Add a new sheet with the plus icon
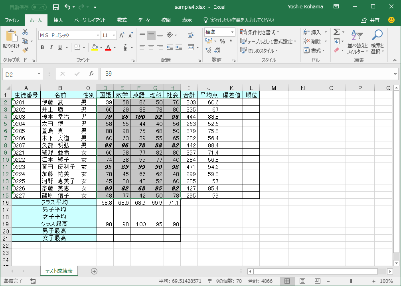This screenshot has width=401, height=286. [x=94, y=271]
